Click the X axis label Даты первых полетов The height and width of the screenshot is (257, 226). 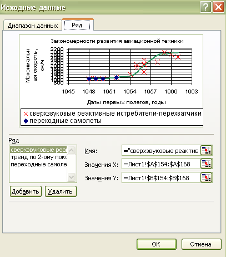[127, 102]
